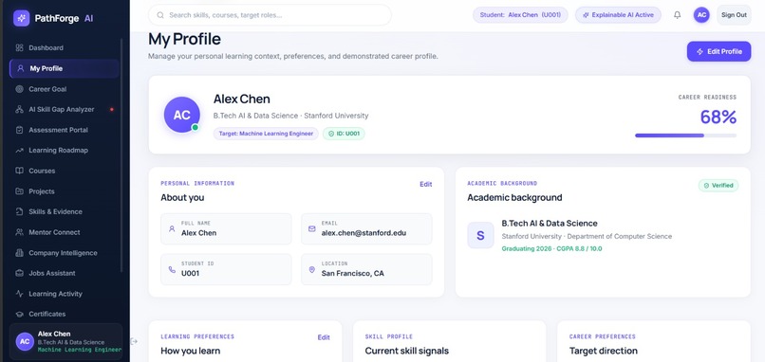The height and width of the screenshot is (362, 765).
Task: Click the Dashboard grid icon
Action: coord(20,47)
